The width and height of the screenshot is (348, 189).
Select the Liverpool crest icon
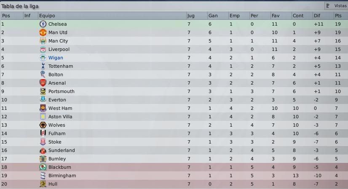[x=43, y=49]
